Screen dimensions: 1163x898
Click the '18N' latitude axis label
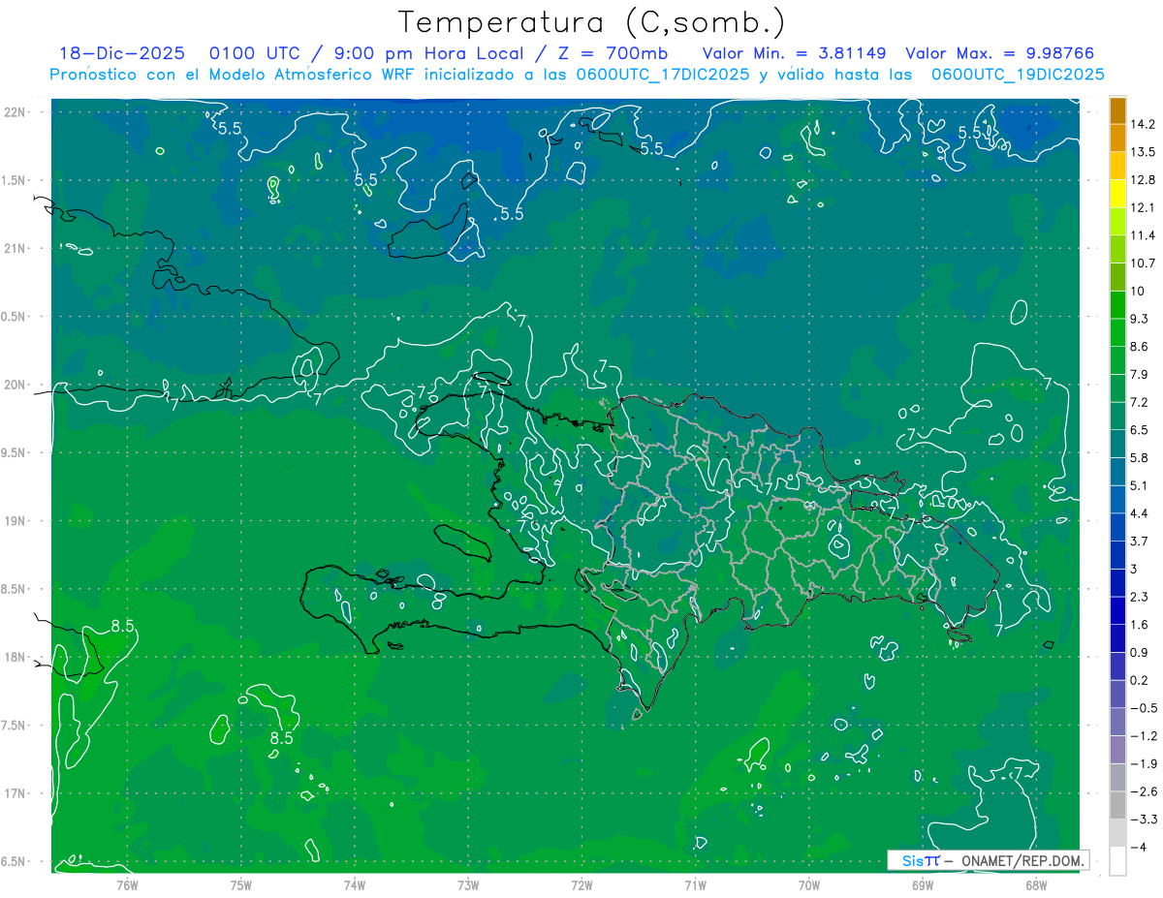16,657
